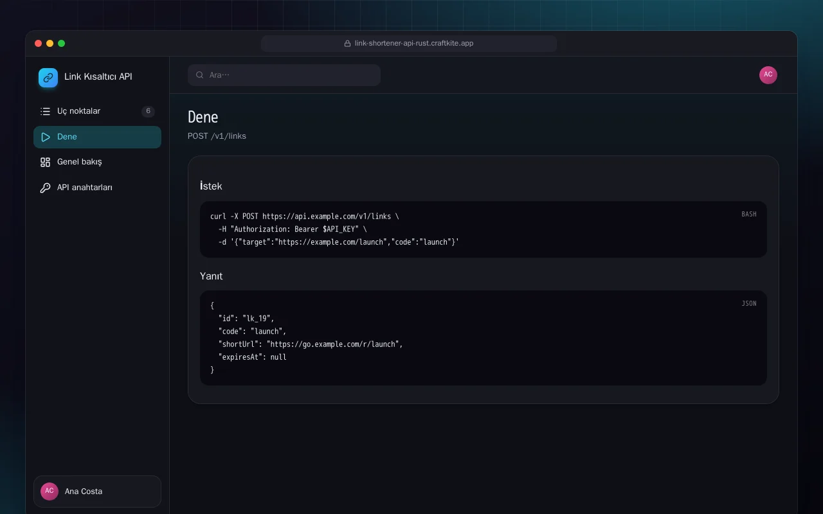This screenshot has height=514, width=823.
Task: Click the Dene page heading
Action: point(203,117)
